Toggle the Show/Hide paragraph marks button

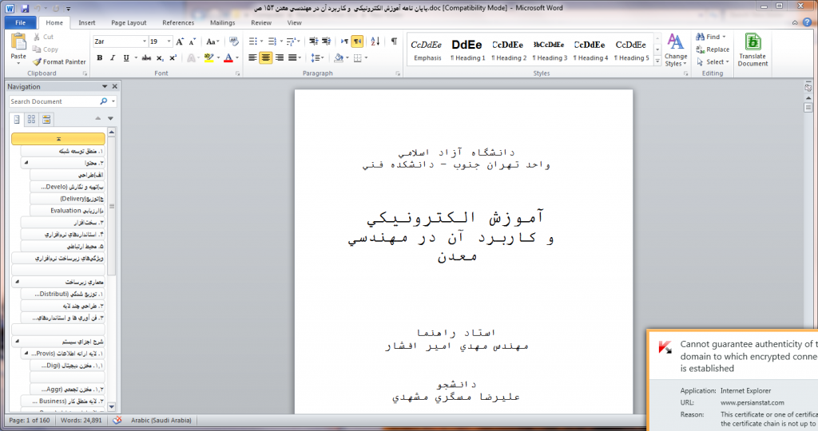(x=394, y=41)
